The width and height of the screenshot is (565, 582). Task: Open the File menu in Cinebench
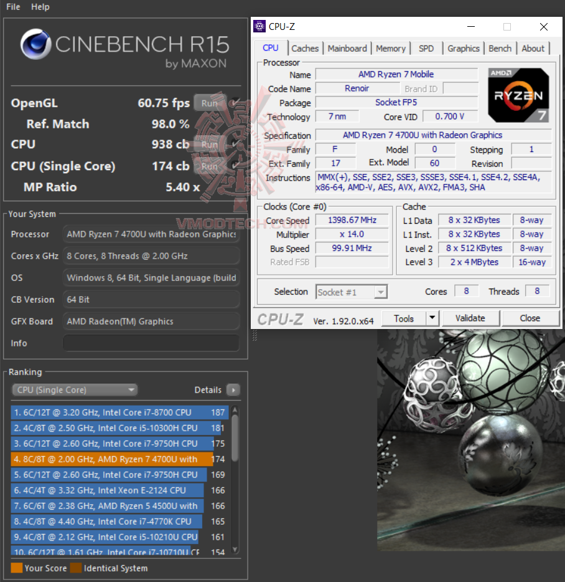pyautogui.click(x=13, y=7)
